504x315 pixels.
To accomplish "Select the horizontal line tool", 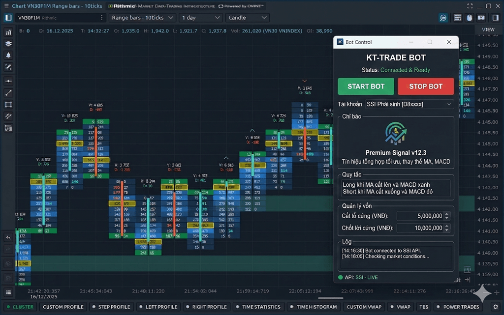I will pos(8,81).
